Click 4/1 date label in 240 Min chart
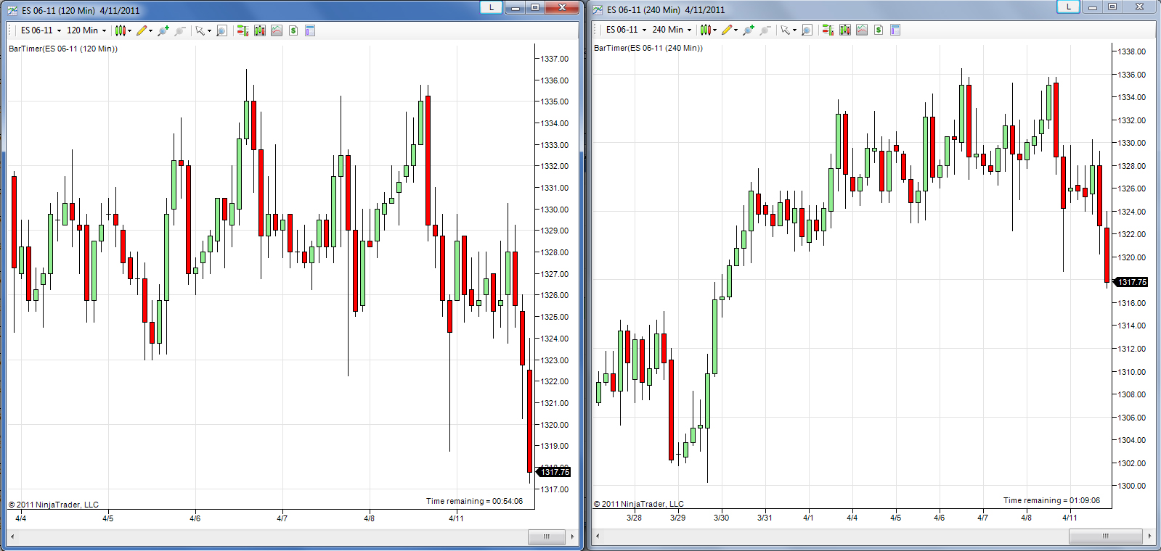Screen dimensions: 1161x551 pos(808,518)
